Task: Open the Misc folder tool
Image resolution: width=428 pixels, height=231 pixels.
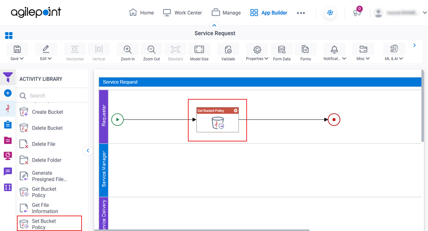Action: tap(363, 49)
